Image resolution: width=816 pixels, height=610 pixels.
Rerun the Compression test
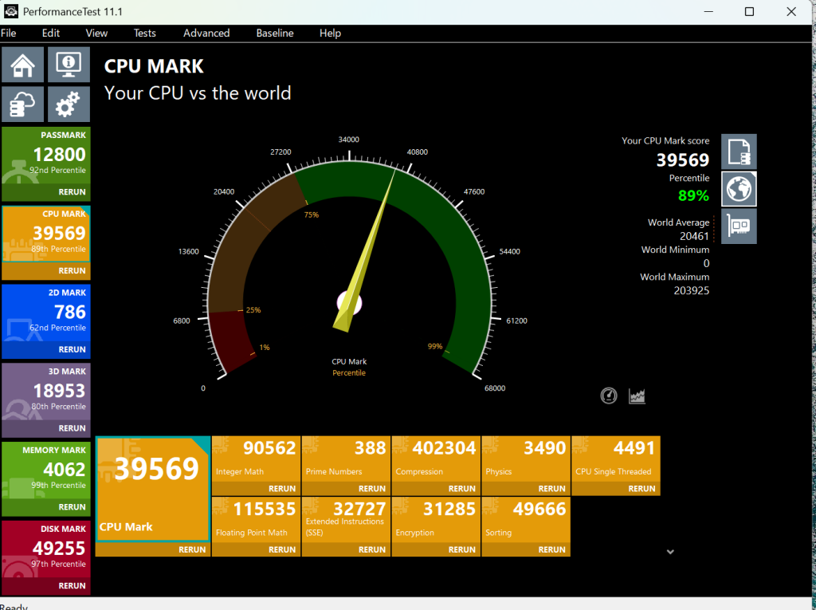(461, 489)
